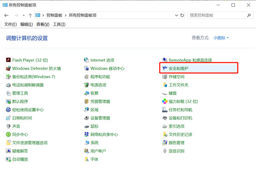The image size is (256, 171).
Task: Click the 区域 globe icon
Action: 86,110
